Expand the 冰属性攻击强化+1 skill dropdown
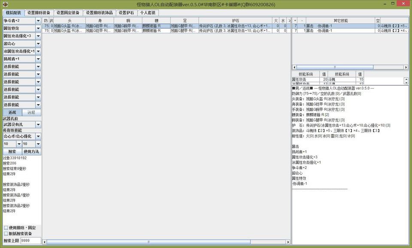The image size is (412, 248). (x=38, y=51)
